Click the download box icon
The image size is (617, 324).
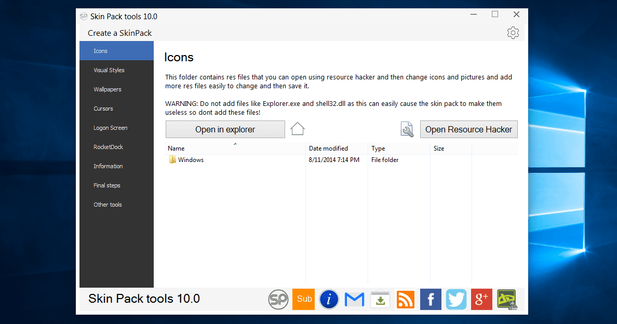pos(380,300)
